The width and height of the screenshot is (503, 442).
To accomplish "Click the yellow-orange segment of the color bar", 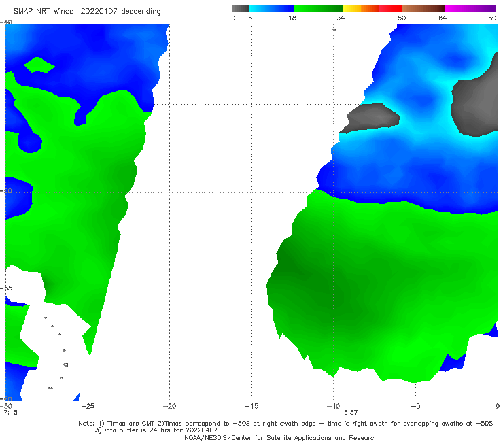I will click(360, 8).
